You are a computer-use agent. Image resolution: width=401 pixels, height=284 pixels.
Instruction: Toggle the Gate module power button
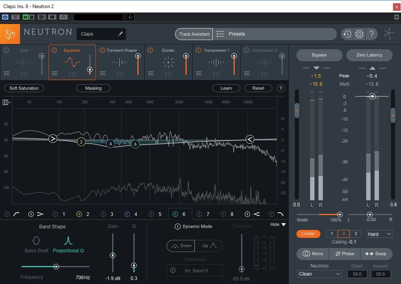pos(6,50)
